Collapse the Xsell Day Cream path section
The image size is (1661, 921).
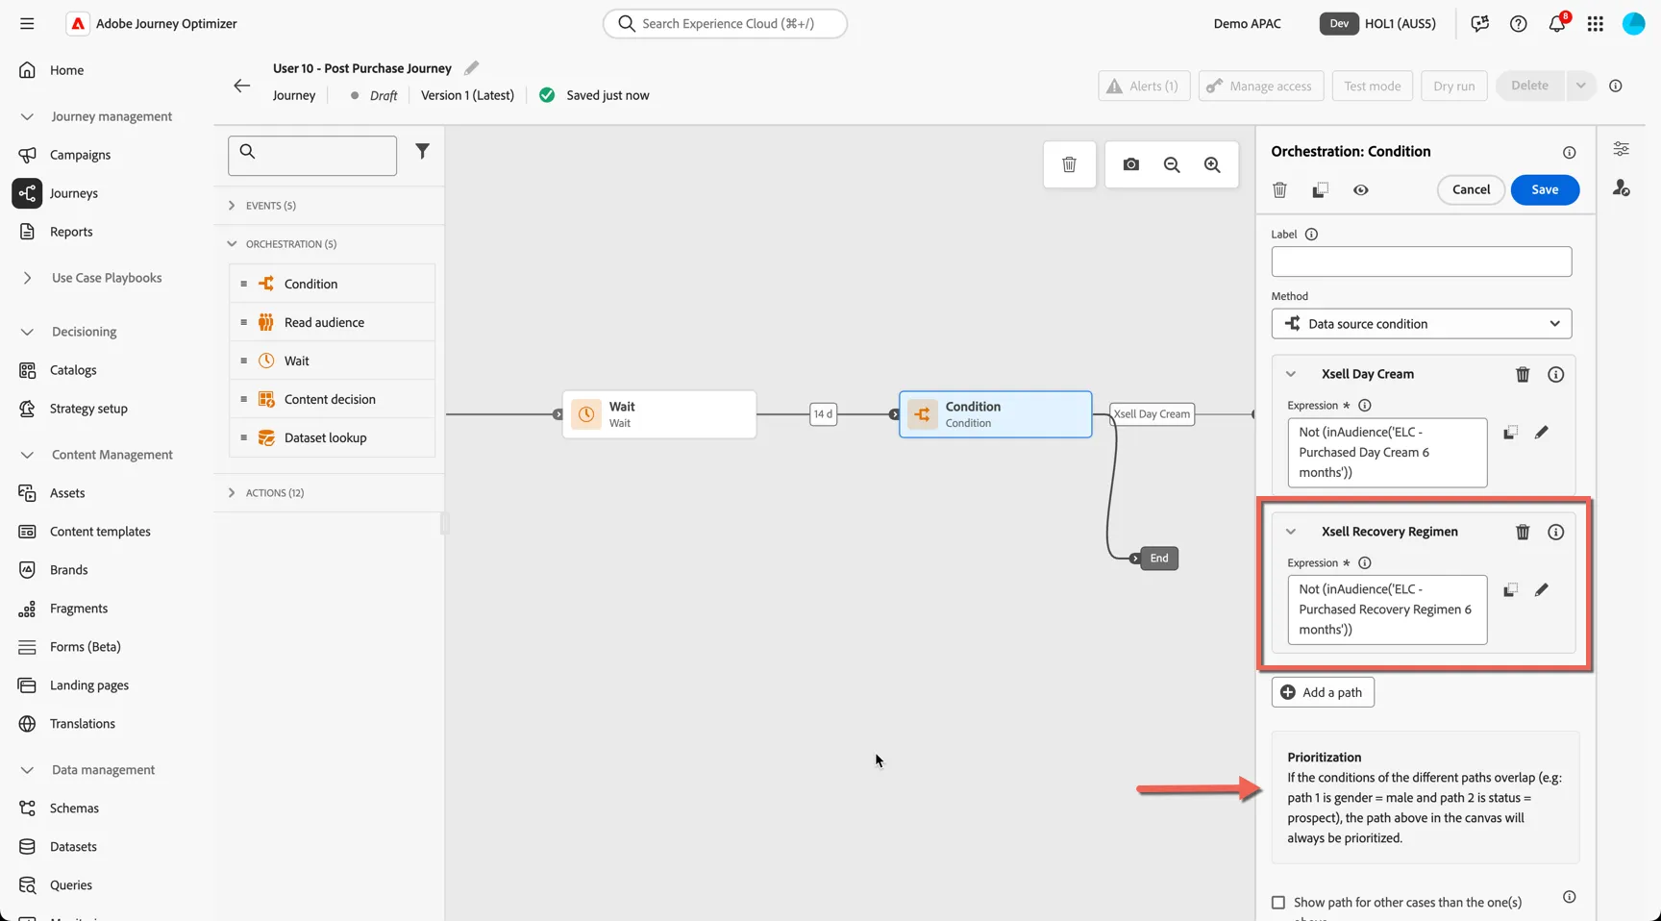[1291, 374]
